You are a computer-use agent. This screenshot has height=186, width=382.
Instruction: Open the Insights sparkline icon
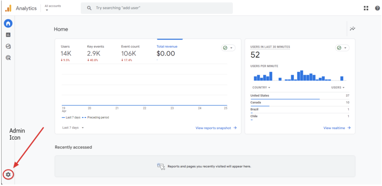(x=352, y=29)
